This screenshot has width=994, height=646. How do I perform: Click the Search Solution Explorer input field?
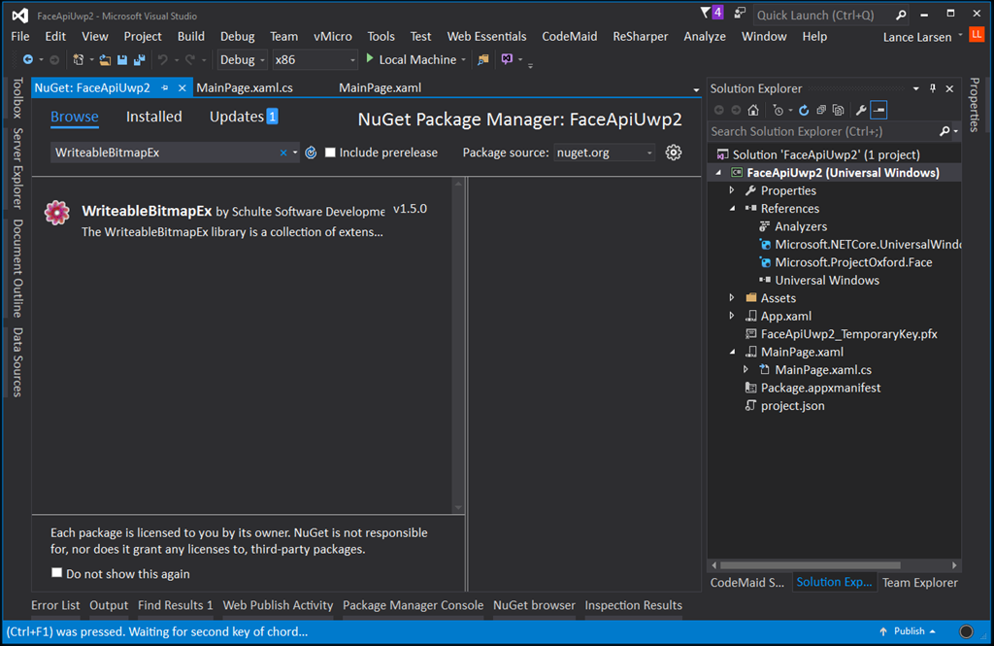[822, 131]
